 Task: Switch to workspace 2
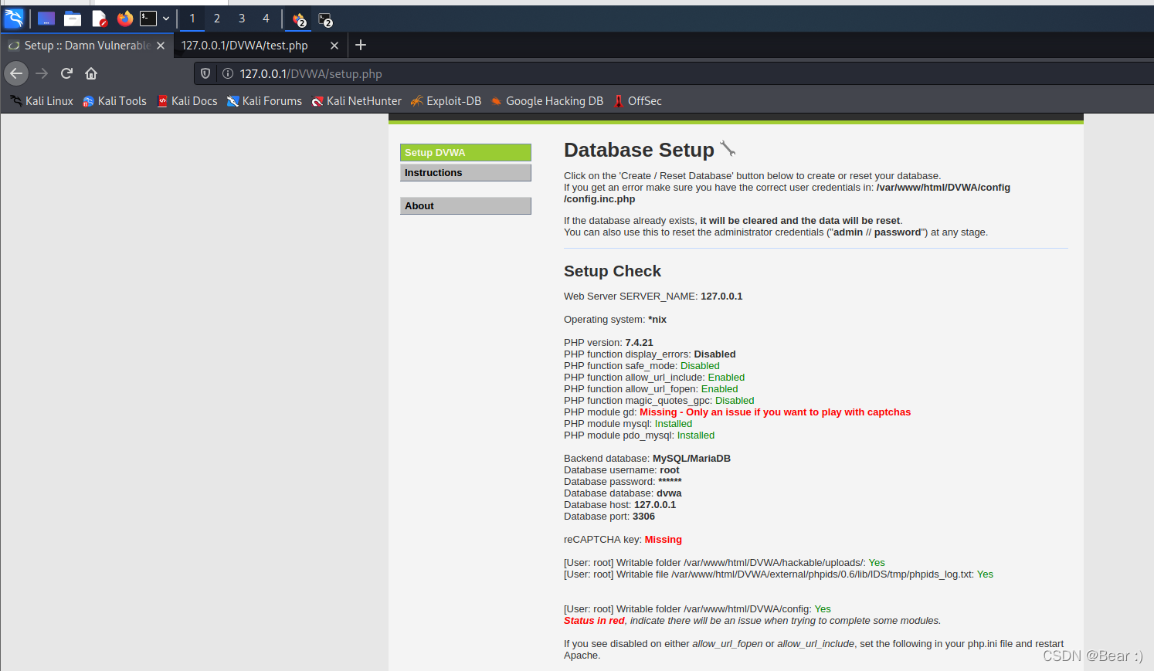(217, 19)
